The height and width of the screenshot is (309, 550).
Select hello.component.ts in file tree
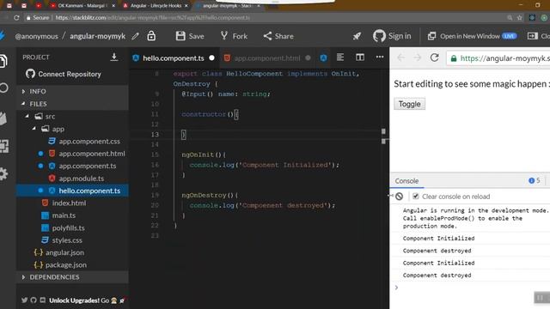coord(72,191)
